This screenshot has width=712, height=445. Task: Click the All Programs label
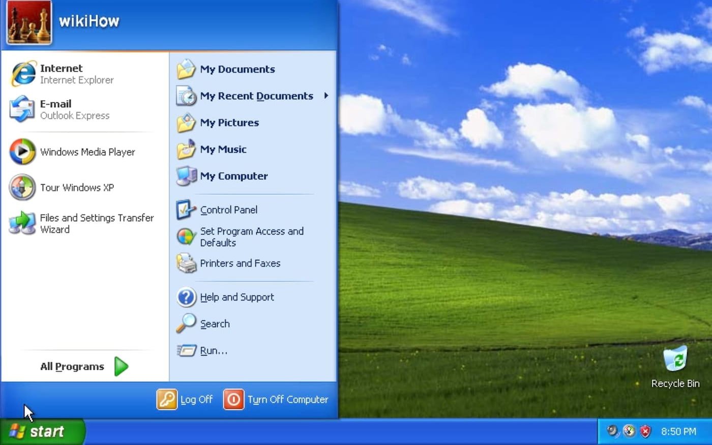tap(72, 366)
